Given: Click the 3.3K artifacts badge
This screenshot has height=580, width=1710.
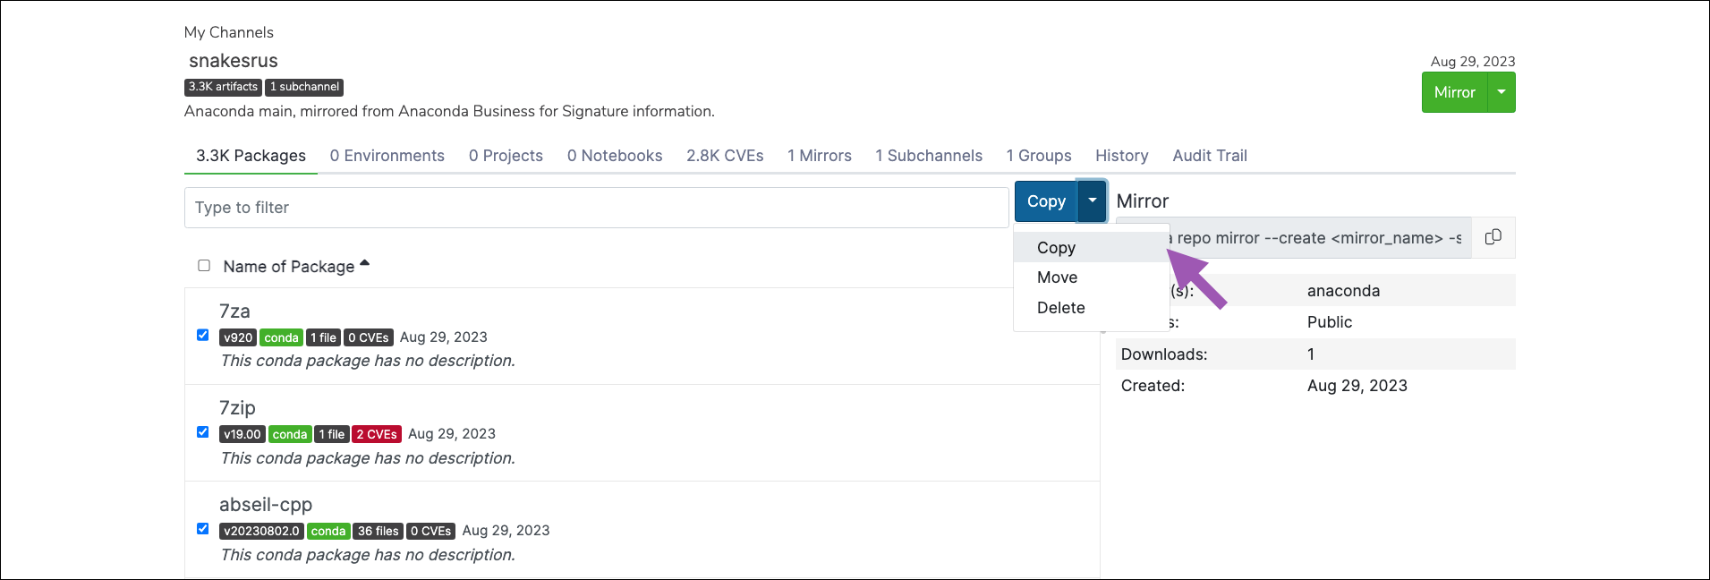Looking at the screenshot, I should pyautogui.click(x=223, y=87).
